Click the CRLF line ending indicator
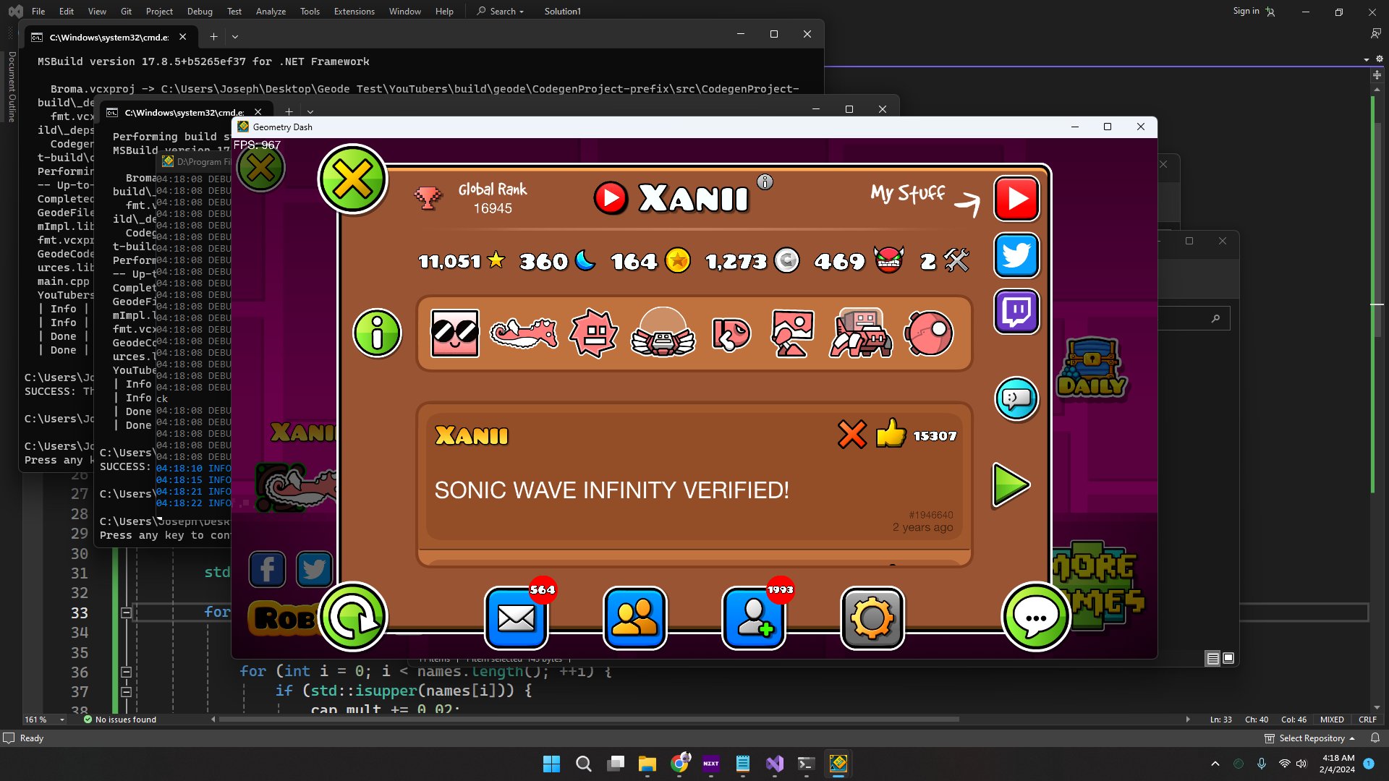The height and width of the screenshot is (781, 1389). (1367, 720)
